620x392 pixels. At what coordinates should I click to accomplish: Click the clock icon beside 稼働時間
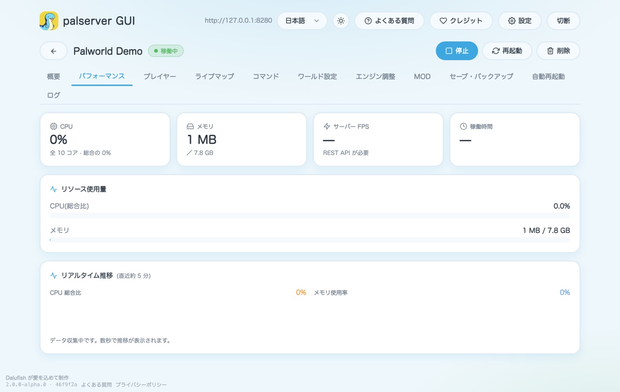(x=463, y=126)
